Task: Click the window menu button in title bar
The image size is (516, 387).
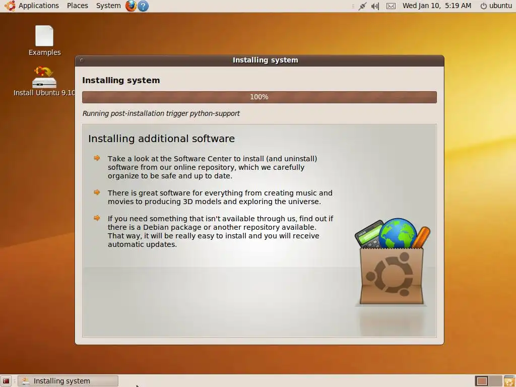Action: (82, 60)
